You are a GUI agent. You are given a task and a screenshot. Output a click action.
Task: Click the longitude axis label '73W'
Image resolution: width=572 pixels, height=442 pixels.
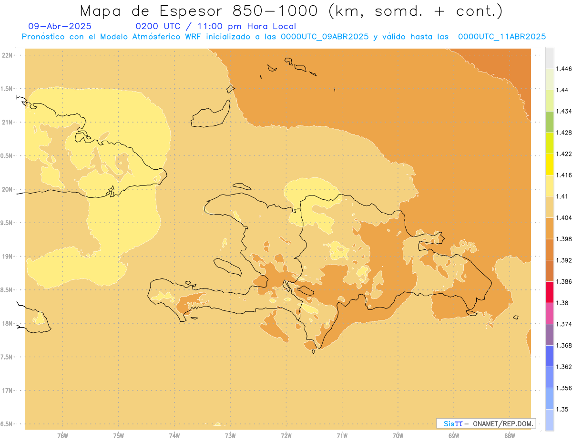point(230,435)
